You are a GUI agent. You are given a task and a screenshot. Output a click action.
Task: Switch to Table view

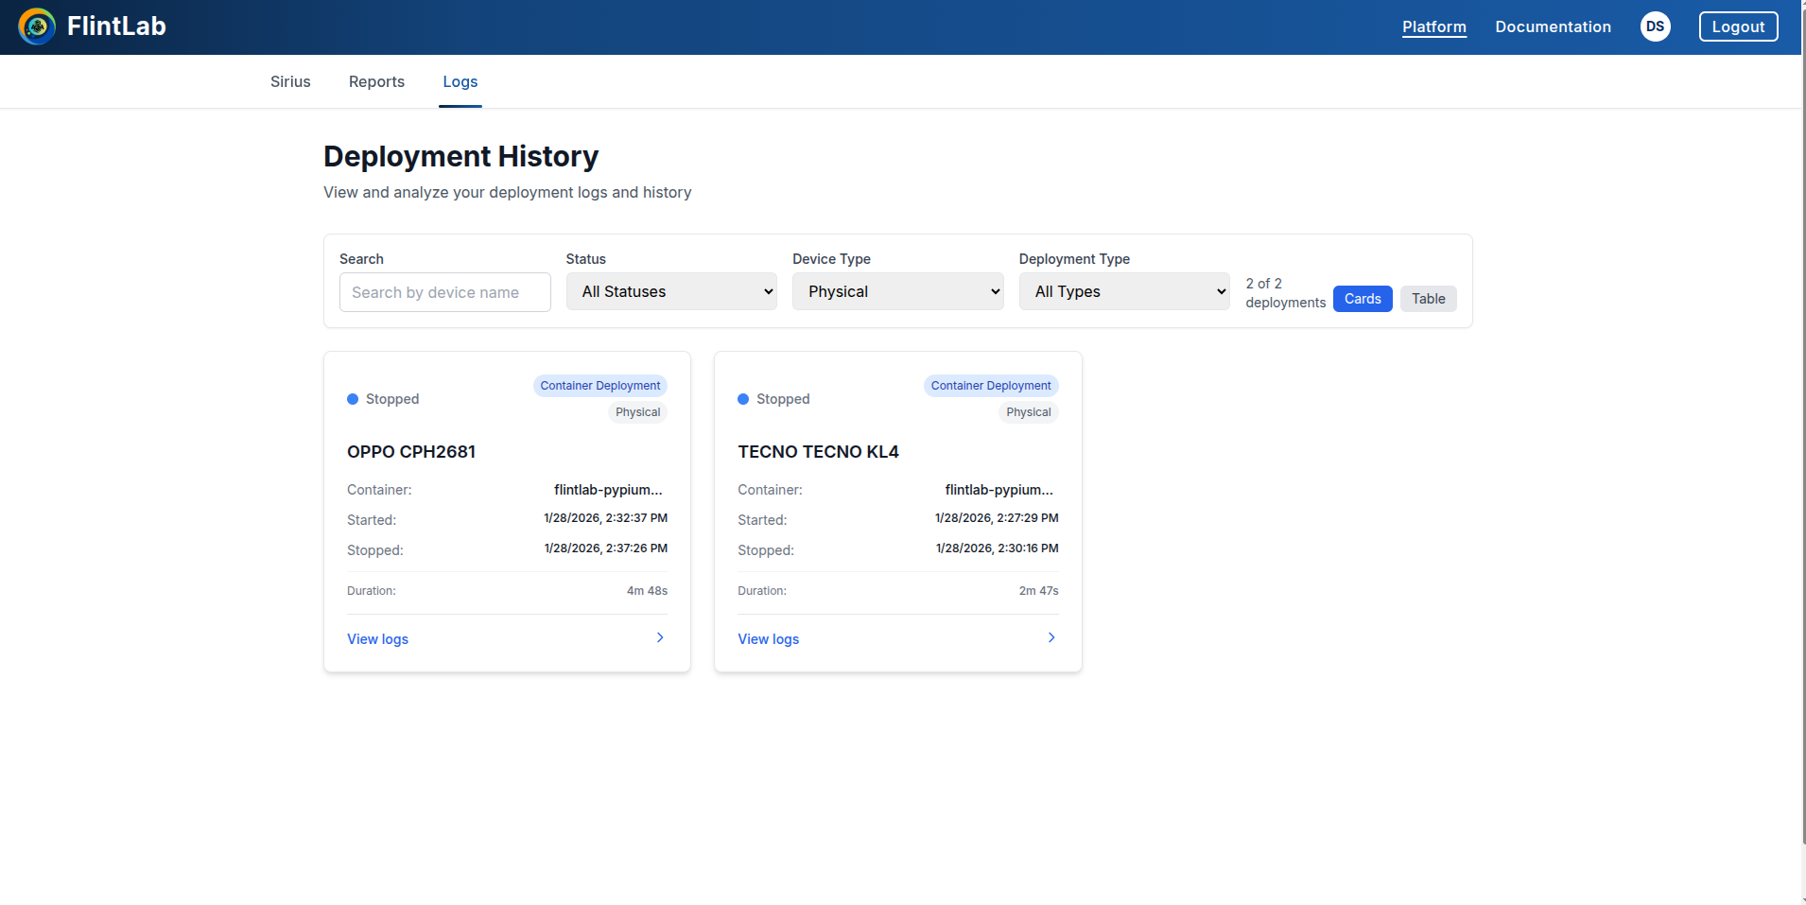(1428, 299)
